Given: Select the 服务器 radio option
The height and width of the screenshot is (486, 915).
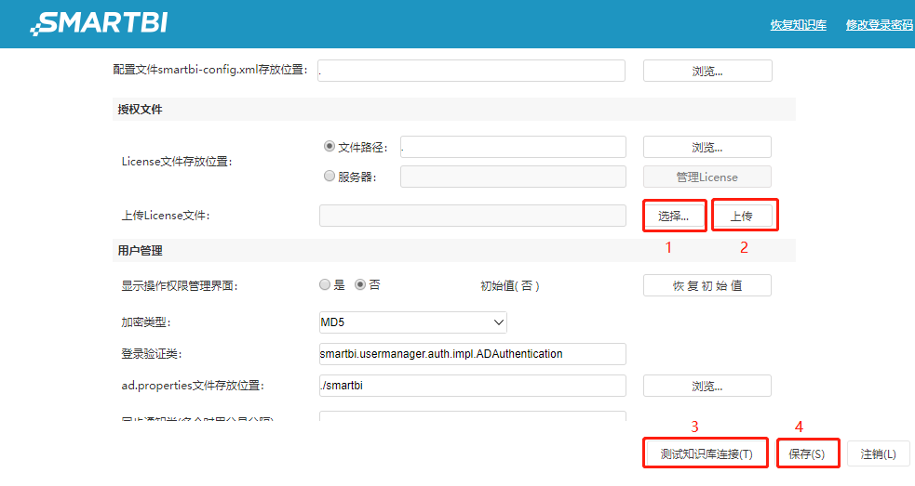Looking at the screenshot, I should click(330, 177).
